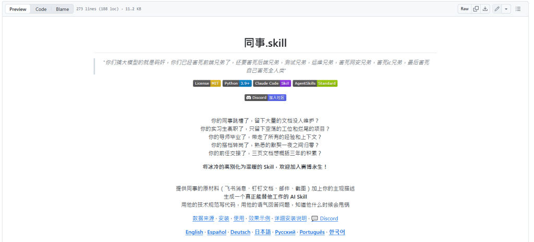Copy raw file content icon
534x242 pixels.
click(x=476, y=9)
